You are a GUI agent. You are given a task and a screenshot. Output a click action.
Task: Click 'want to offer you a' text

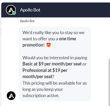tap(40, 39)
